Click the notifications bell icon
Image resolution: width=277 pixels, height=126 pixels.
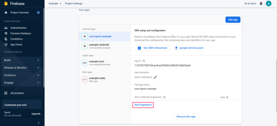[261, 4]
